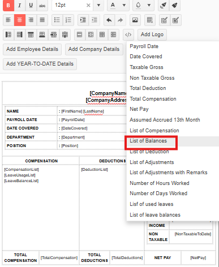Image resolution: width=219 pixels, height=267 pixels.
Task: Apply the current font color (A)
Action: [113, 6]
